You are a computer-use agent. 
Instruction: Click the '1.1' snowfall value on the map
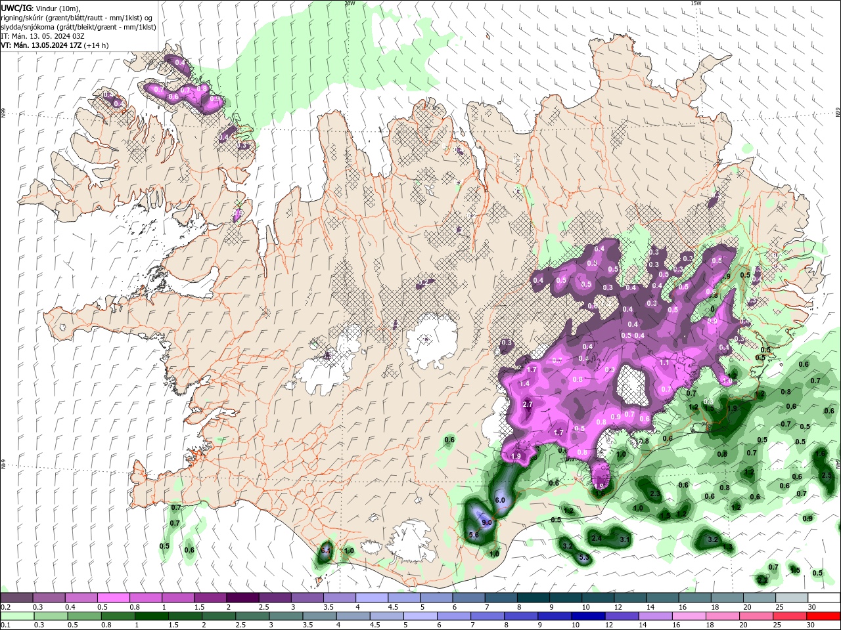point(664,362)
